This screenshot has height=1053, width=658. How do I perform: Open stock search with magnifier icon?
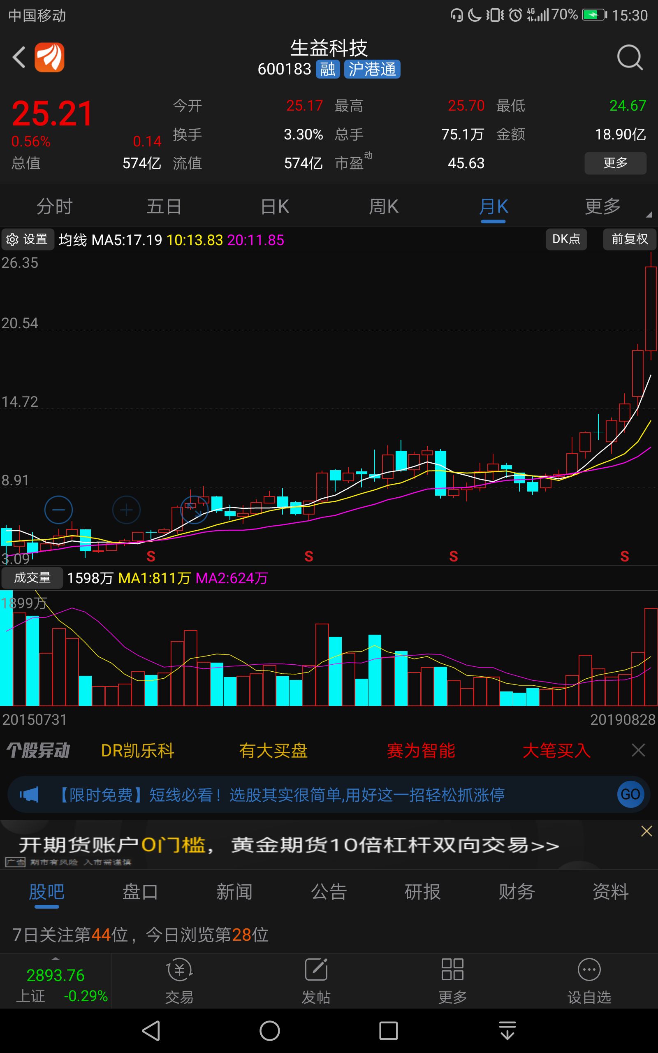point(630,58)
